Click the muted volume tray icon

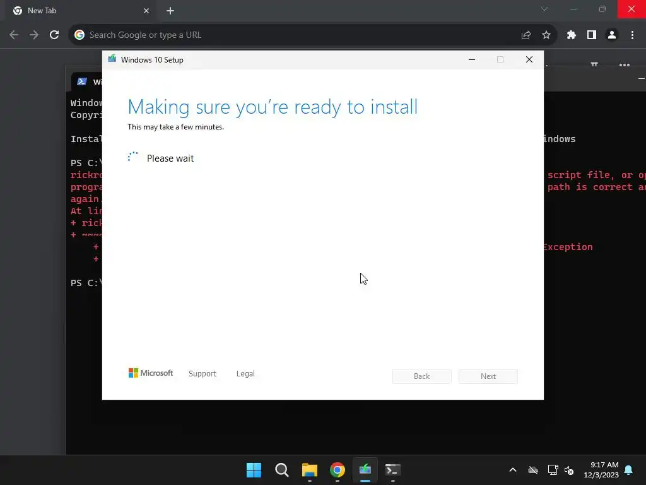pos(569,470)
